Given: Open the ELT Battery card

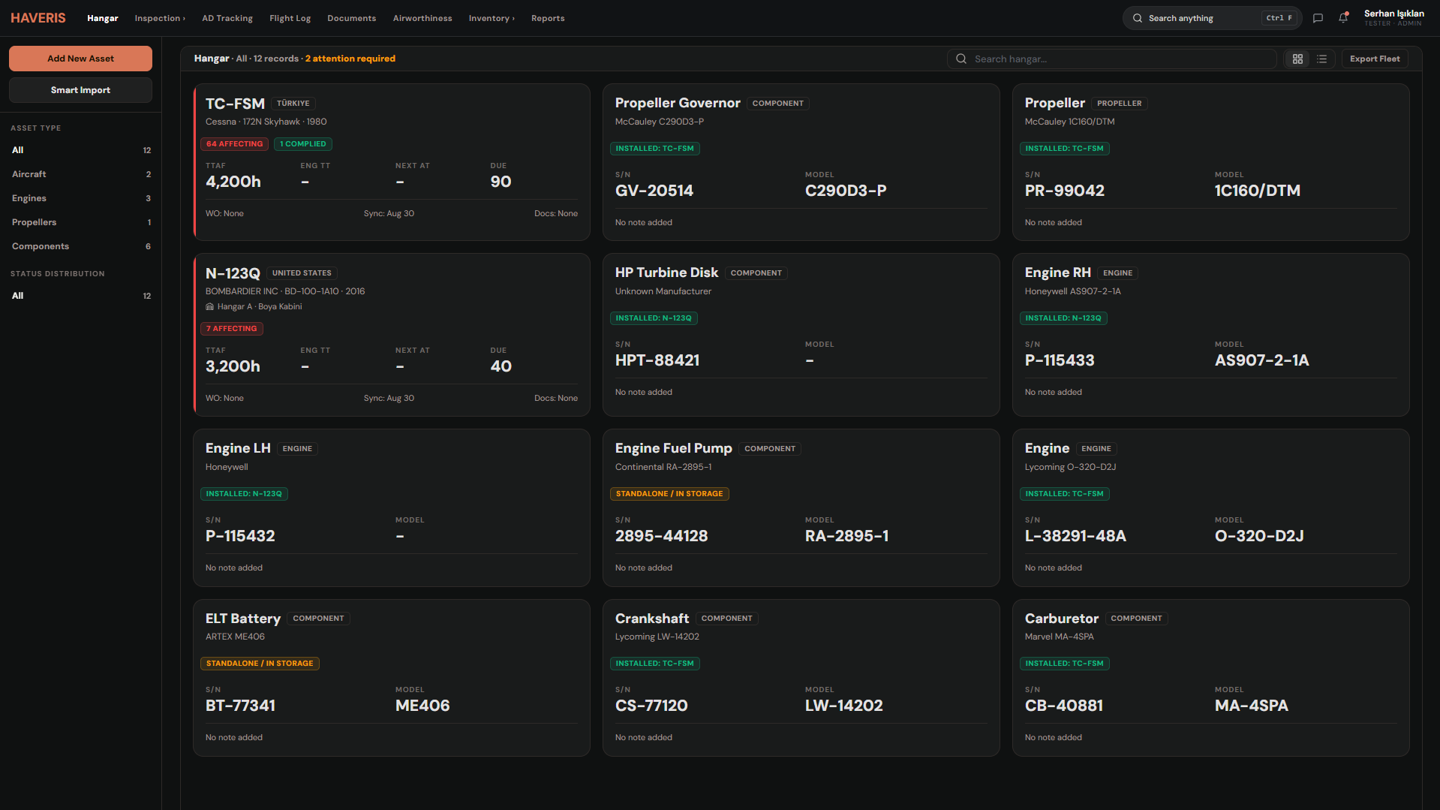Looking at the screenshot, I should (392, 677).
